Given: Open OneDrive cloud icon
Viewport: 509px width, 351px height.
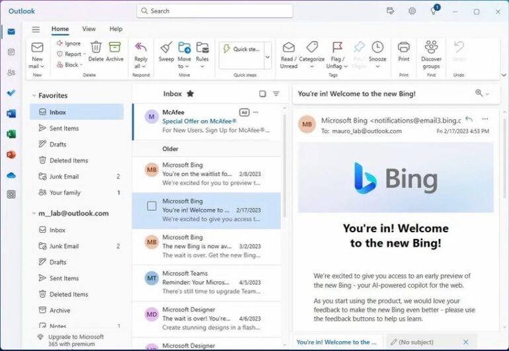Looking at the screenshot, I should coord(11,175).
